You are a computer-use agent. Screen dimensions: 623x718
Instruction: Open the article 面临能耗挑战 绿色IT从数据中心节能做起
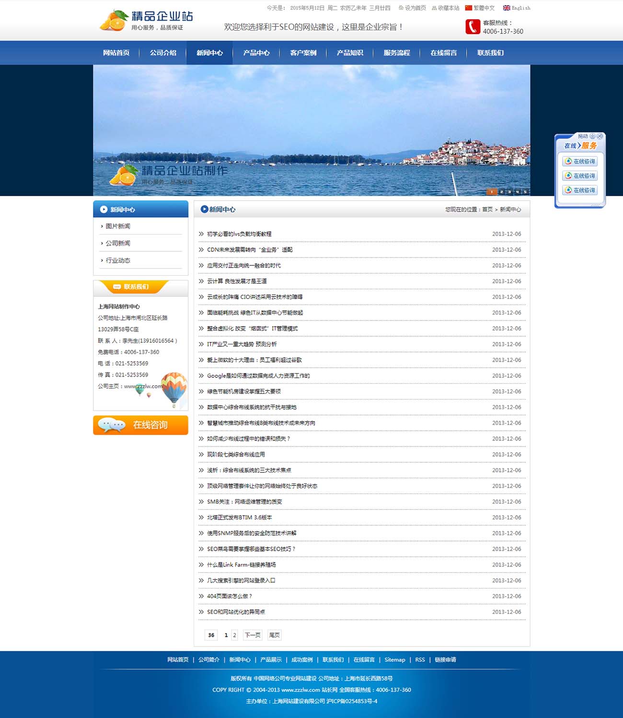[x=255, y=313]
